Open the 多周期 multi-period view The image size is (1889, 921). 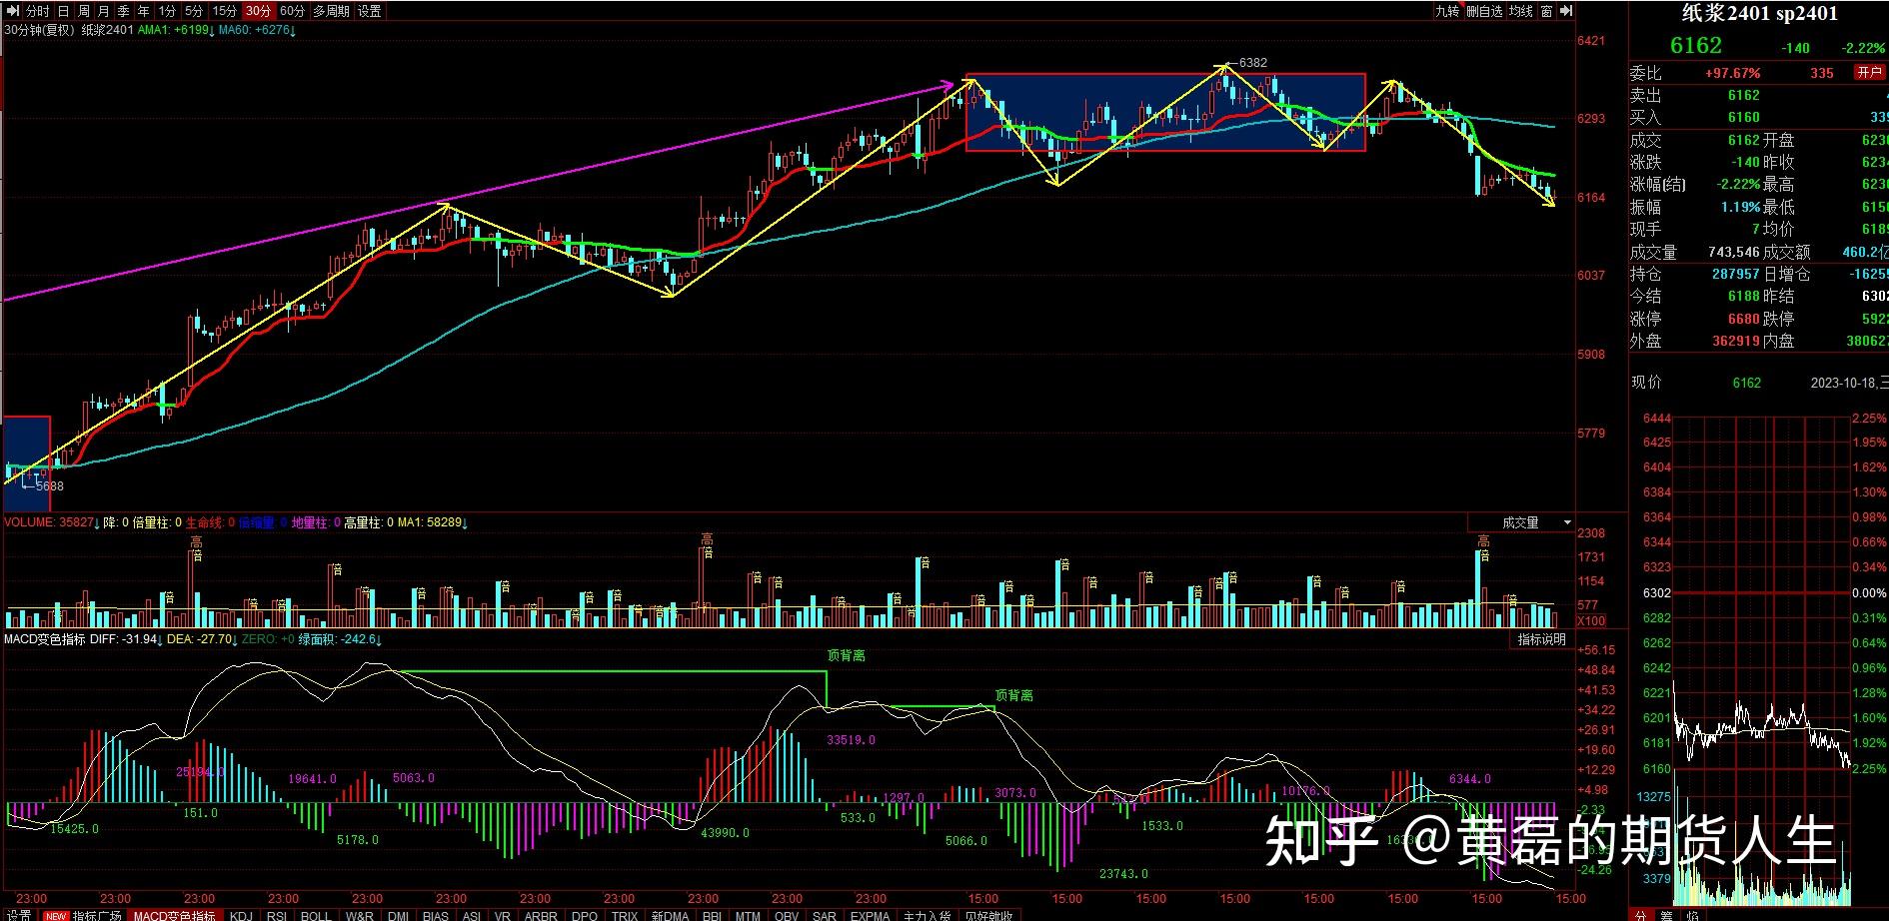coord(331,11)
